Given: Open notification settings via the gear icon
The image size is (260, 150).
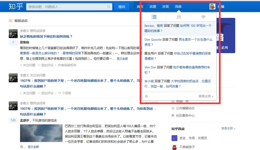Looking at the screenshot, I should pos(146,96).
